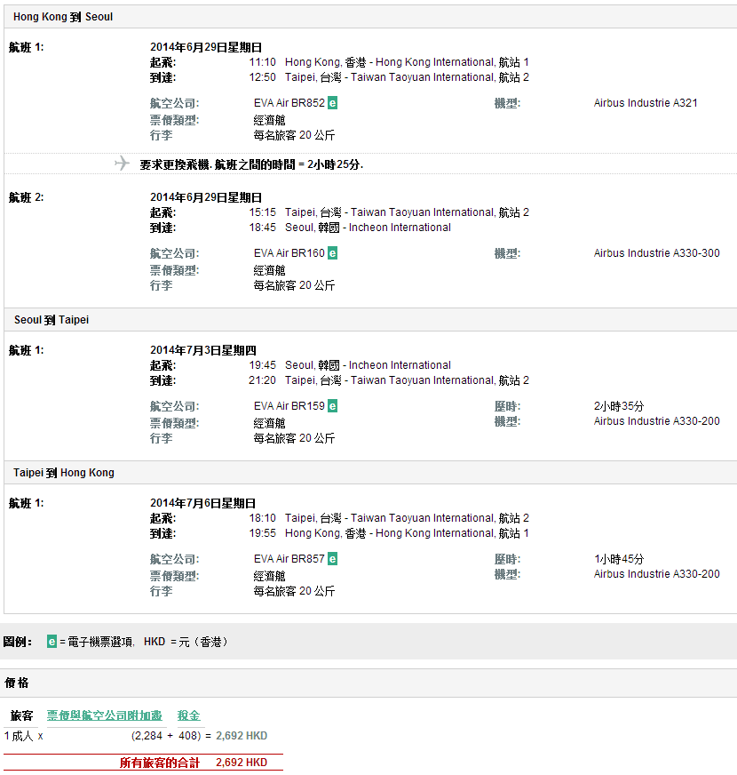Select the Taipei 到 Hong Kong section header
The height and width of the screenshot is (775, 737).
(64, 473)
